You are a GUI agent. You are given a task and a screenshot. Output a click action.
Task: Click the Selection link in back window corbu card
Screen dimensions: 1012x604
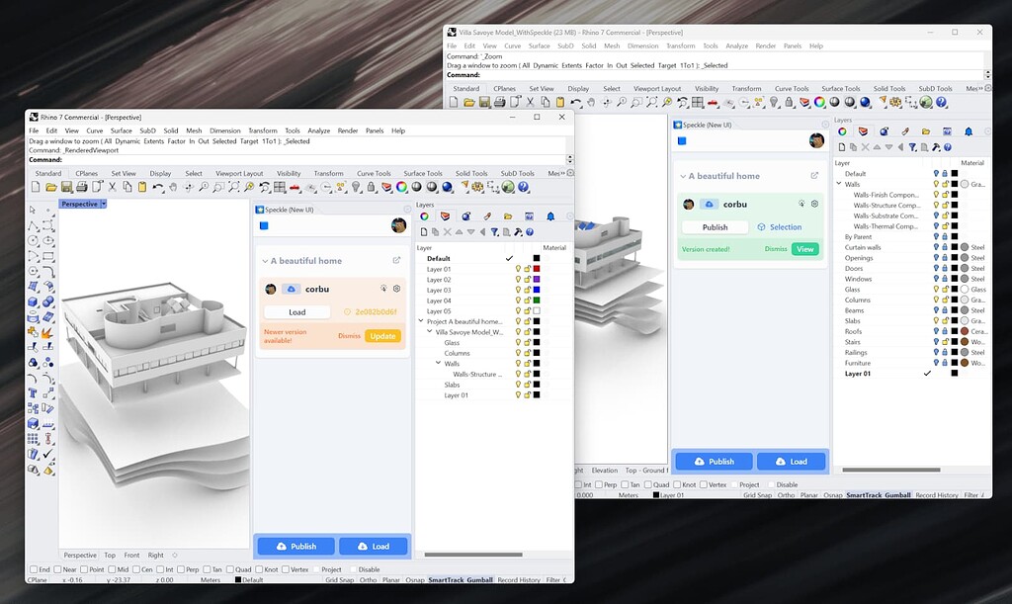click(780, 227)
